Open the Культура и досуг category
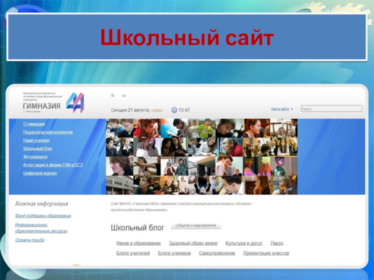374x280 pixels. (244, 243)
